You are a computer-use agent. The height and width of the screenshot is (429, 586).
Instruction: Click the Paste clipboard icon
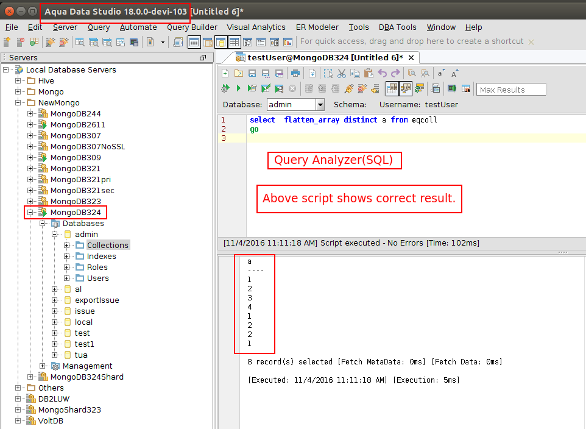369,73
